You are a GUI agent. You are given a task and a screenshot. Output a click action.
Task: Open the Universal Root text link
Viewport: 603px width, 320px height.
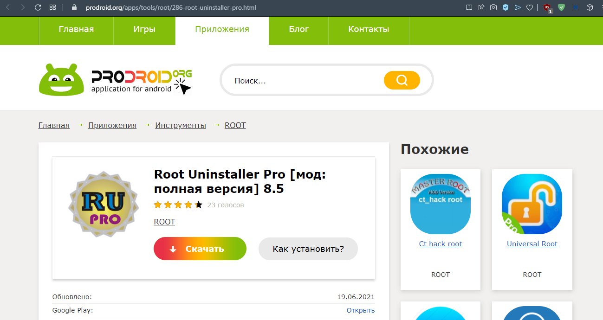[532, 243]
